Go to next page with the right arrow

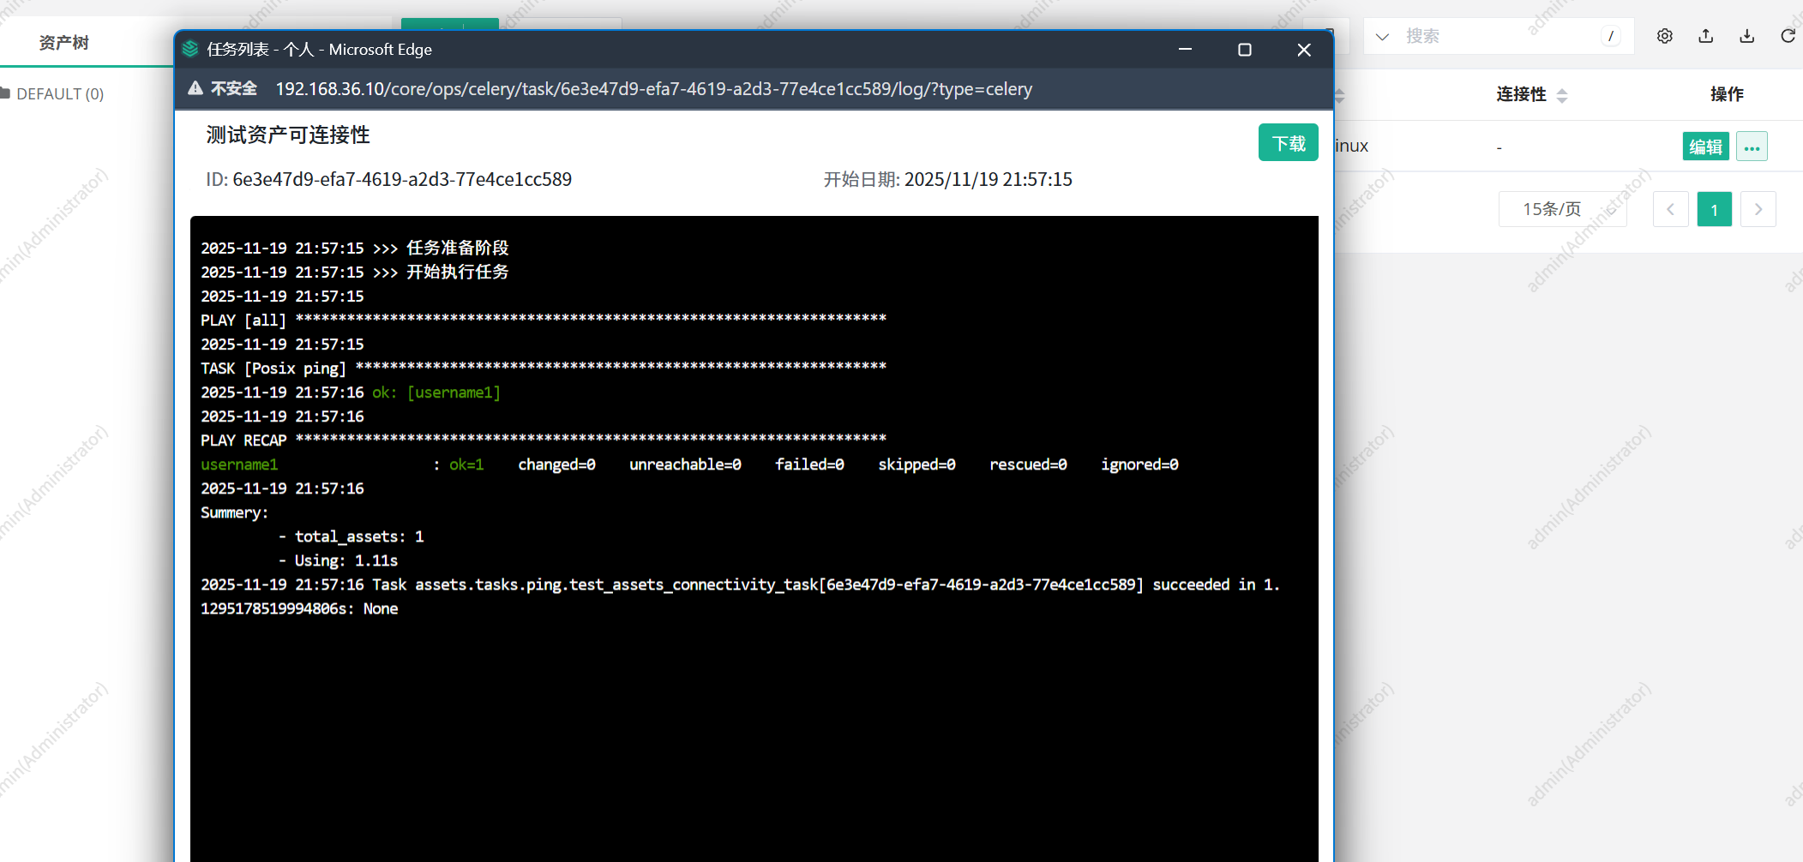(x=1758, y=208)
